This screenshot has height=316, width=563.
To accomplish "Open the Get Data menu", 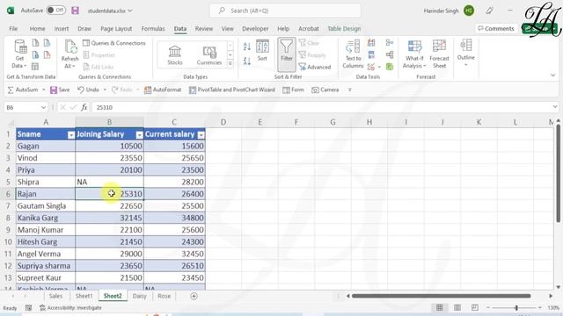I will [19, 54].
